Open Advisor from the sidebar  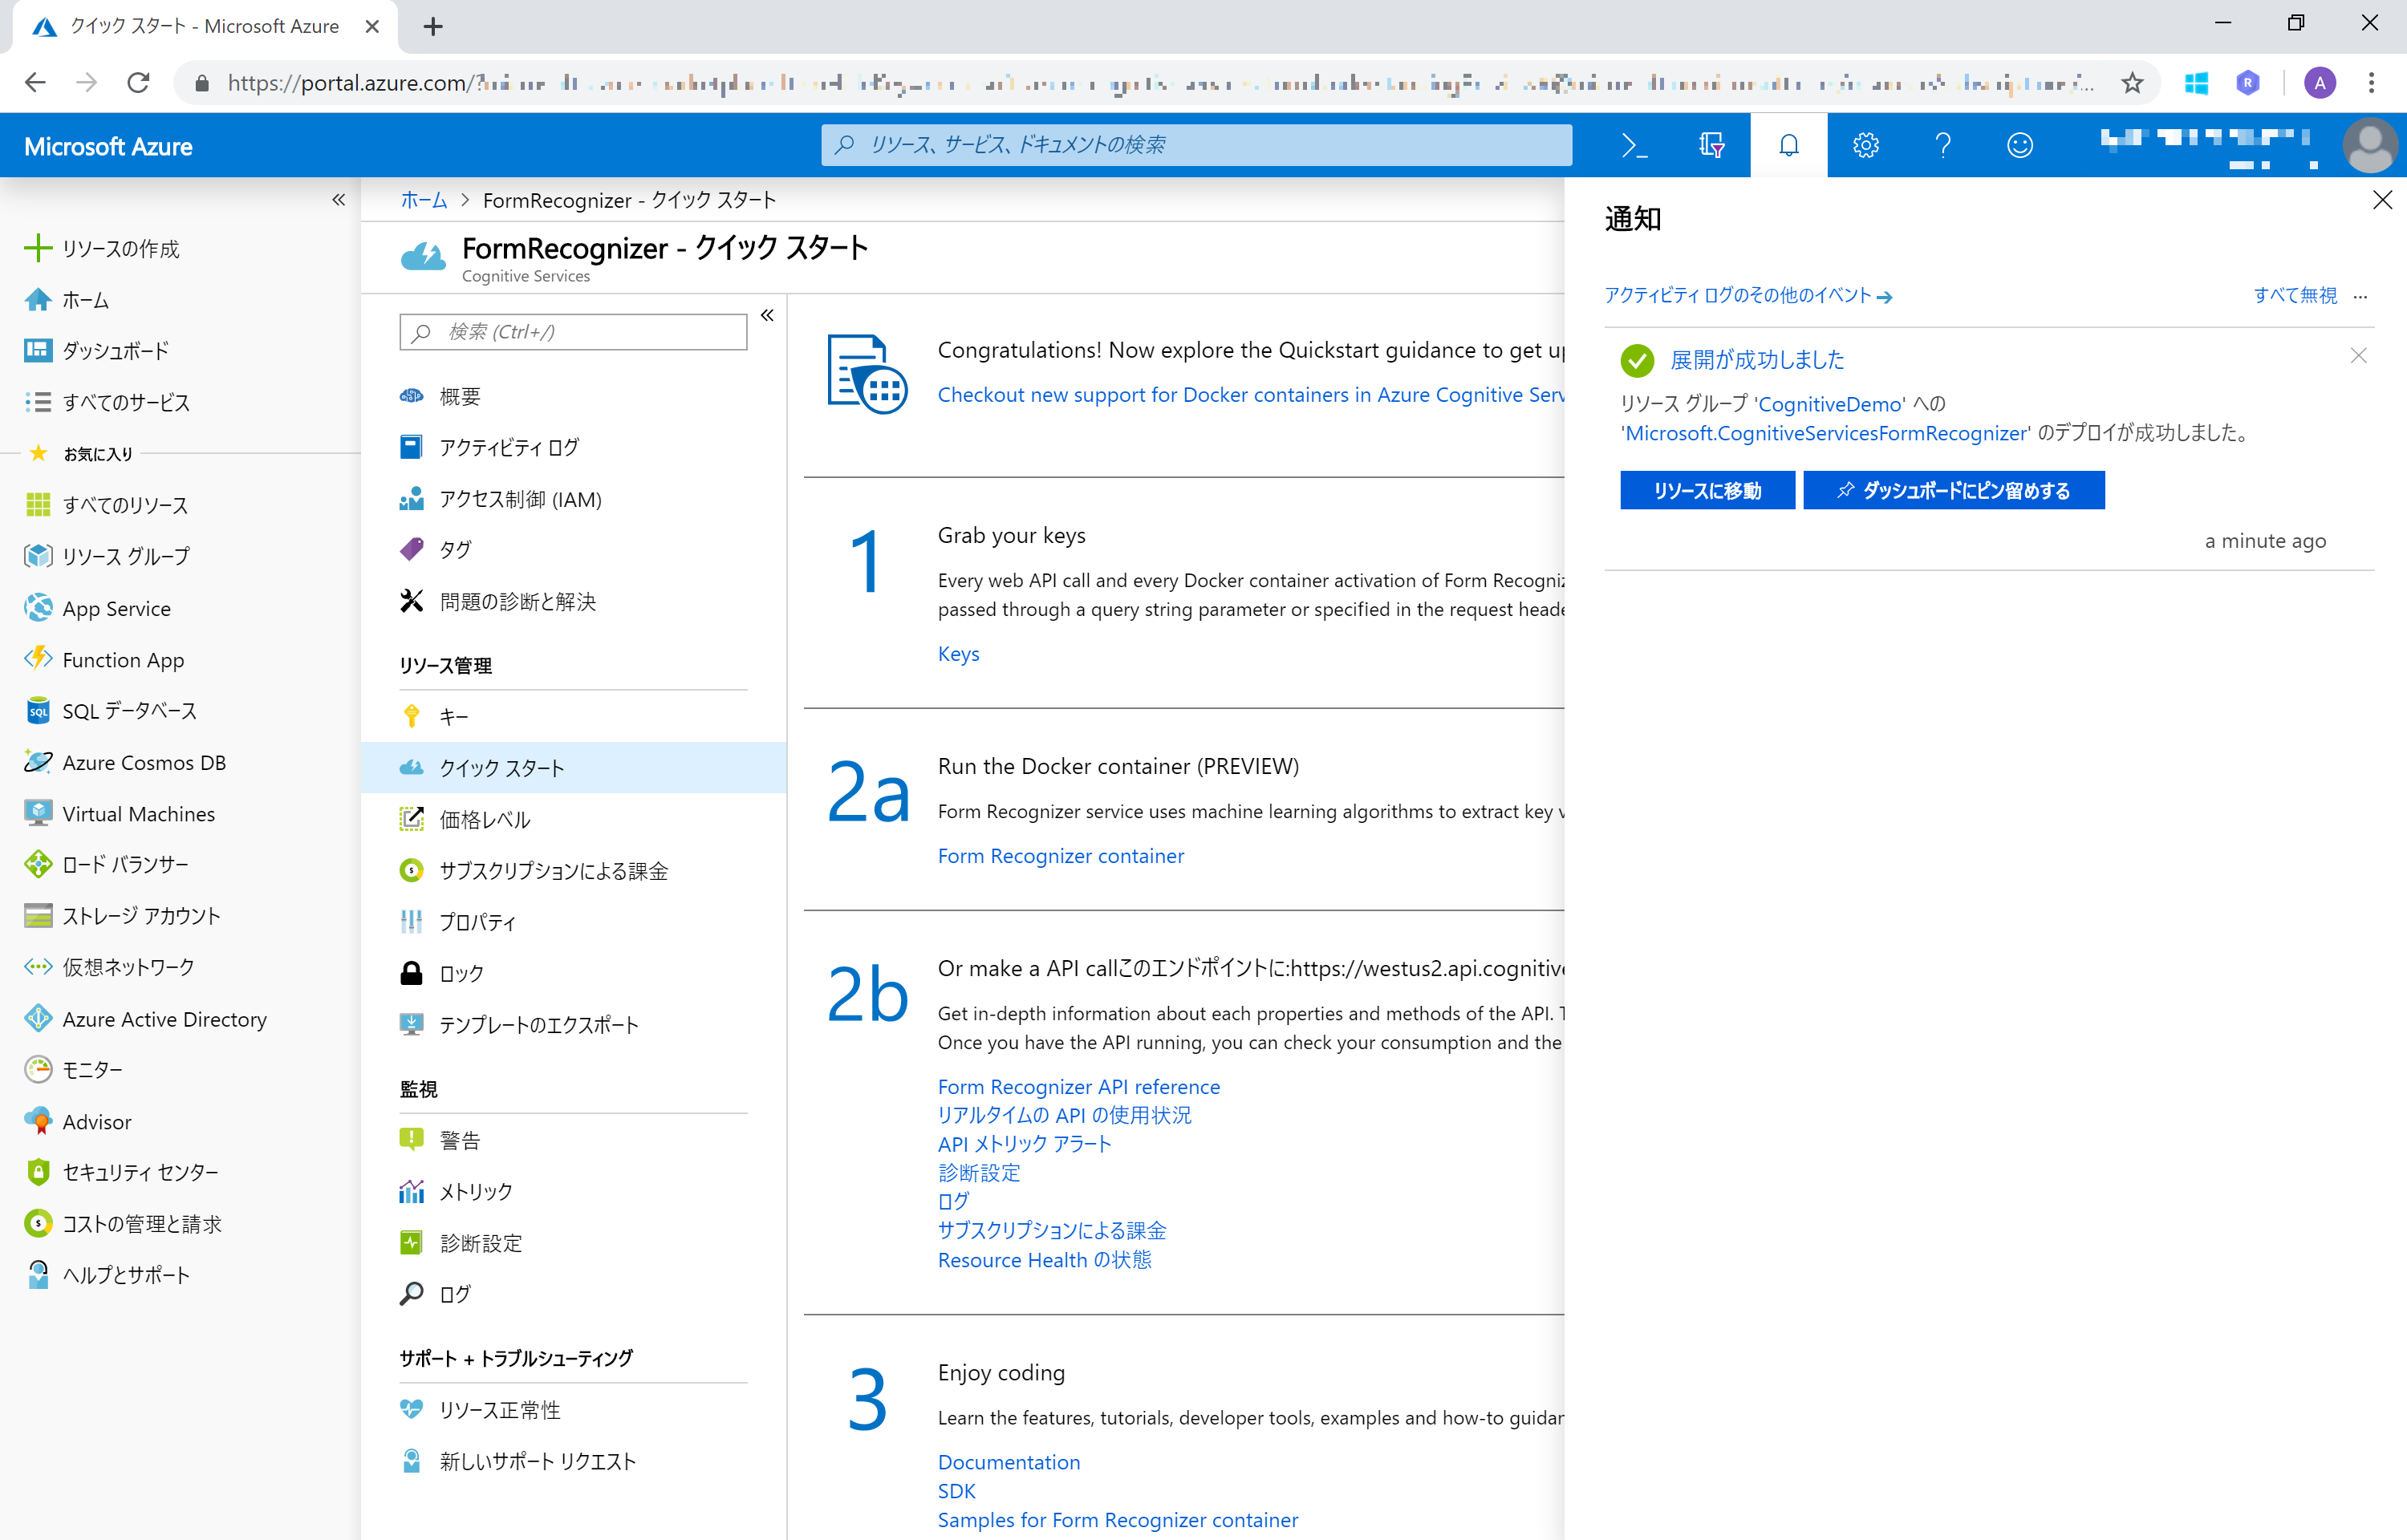click(96, 1121)
